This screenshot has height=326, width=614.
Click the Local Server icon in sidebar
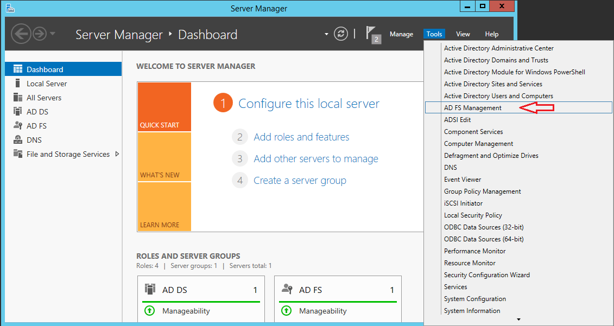coord(17,83)
